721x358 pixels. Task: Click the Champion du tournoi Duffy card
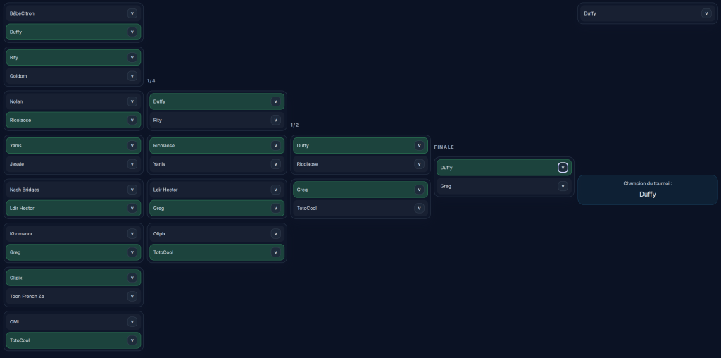pyautogui.click(x=648, y=190)
